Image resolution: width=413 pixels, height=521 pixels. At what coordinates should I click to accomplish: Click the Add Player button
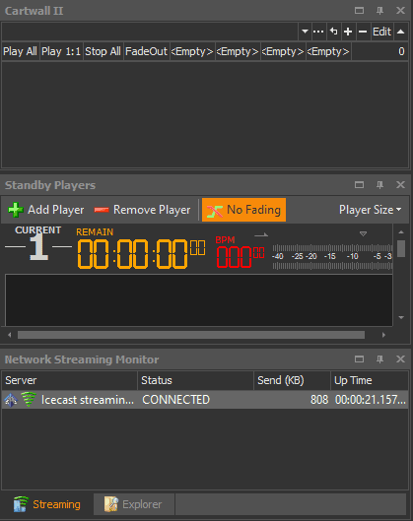point(46,210)
